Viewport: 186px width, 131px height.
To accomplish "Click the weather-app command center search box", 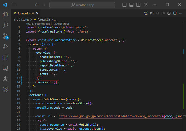I will pos(82,5).
